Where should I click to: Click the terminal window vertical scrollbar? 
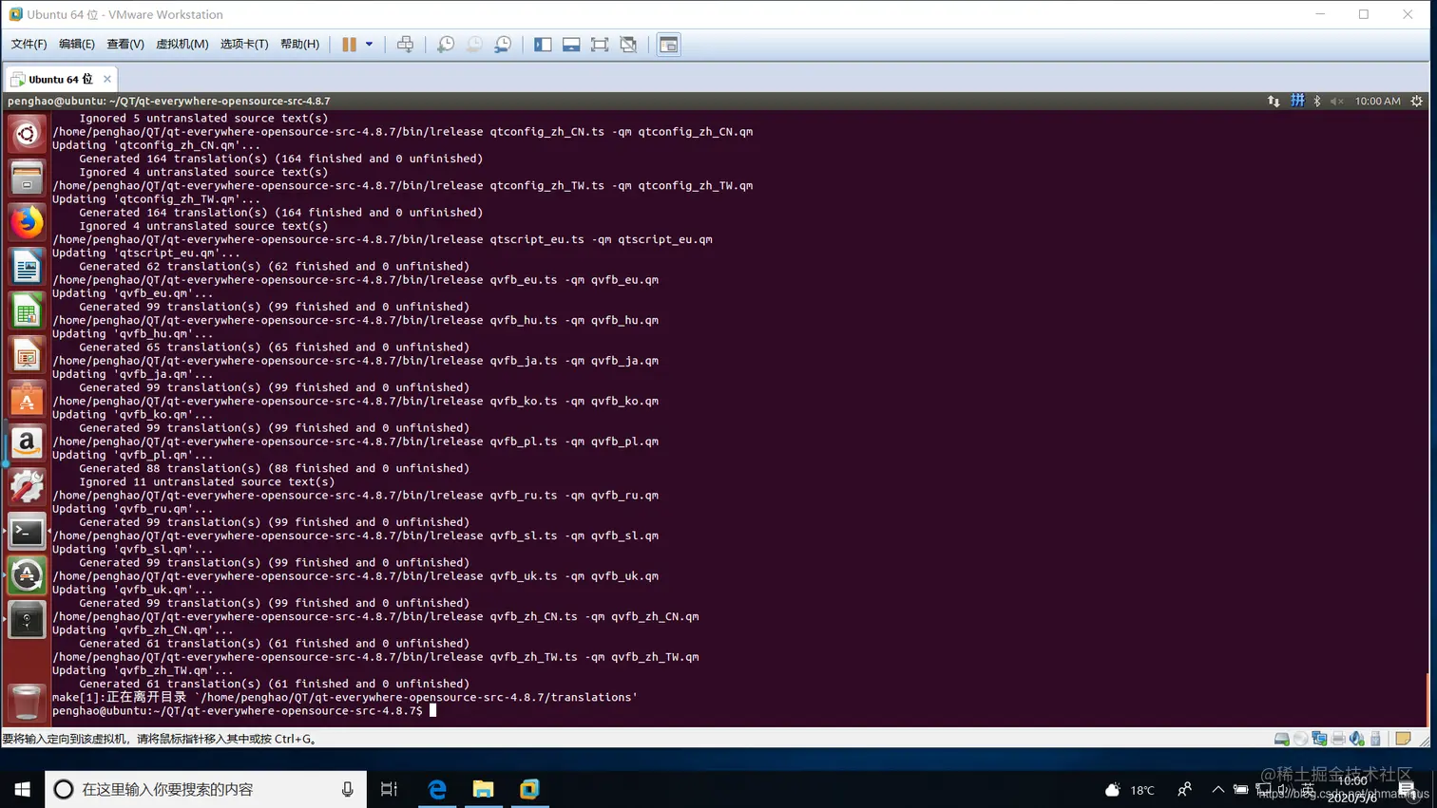[x=1427, y=698]
